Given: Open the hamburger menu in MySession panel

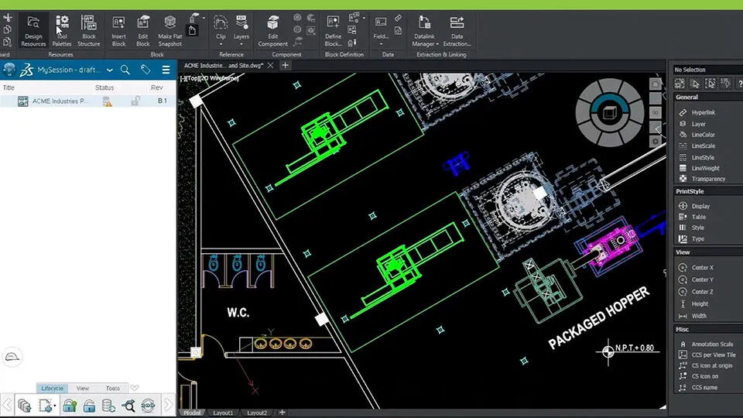Looking at the screenshot, I should coord(166,70).
